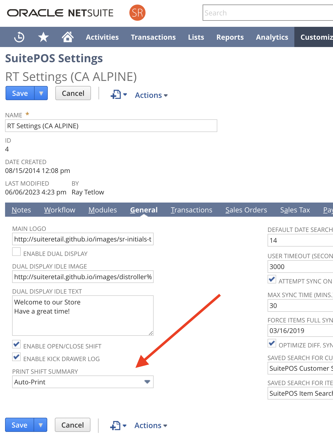
Task: Click the Default Date Search field
Action: coord(300,240)
